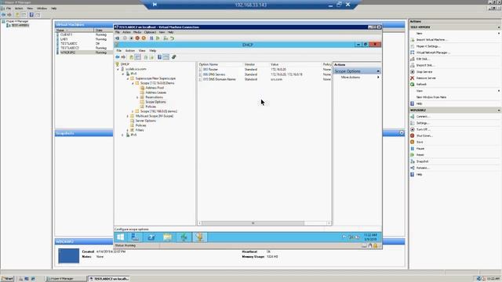Collapse the Scope [172.16.0.0] Demo node
The width and height of the screenshot is (502, 282).
tap(133, 83)
